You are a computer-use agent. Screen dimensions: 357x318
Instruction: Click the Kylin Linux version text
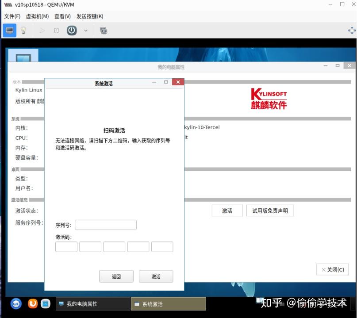click(x=29, y=90)
